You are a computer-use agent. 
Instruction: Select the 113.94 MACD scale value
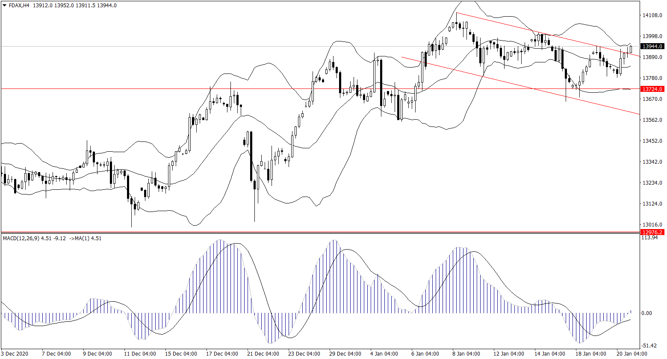(651, 238)
